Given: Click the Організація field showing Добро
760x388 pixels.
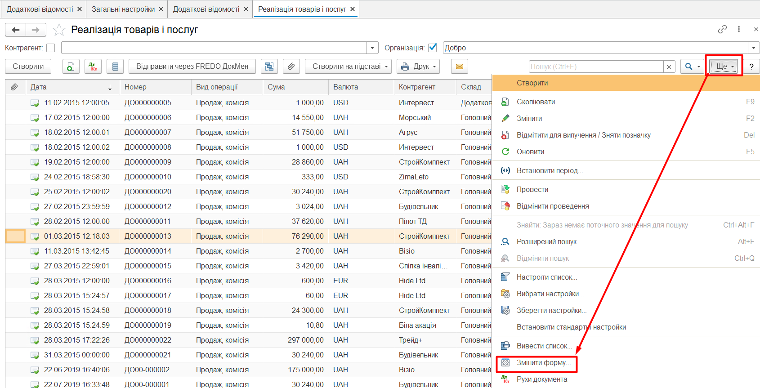Looking at the screenshot, I should click(x=595, y=48).
